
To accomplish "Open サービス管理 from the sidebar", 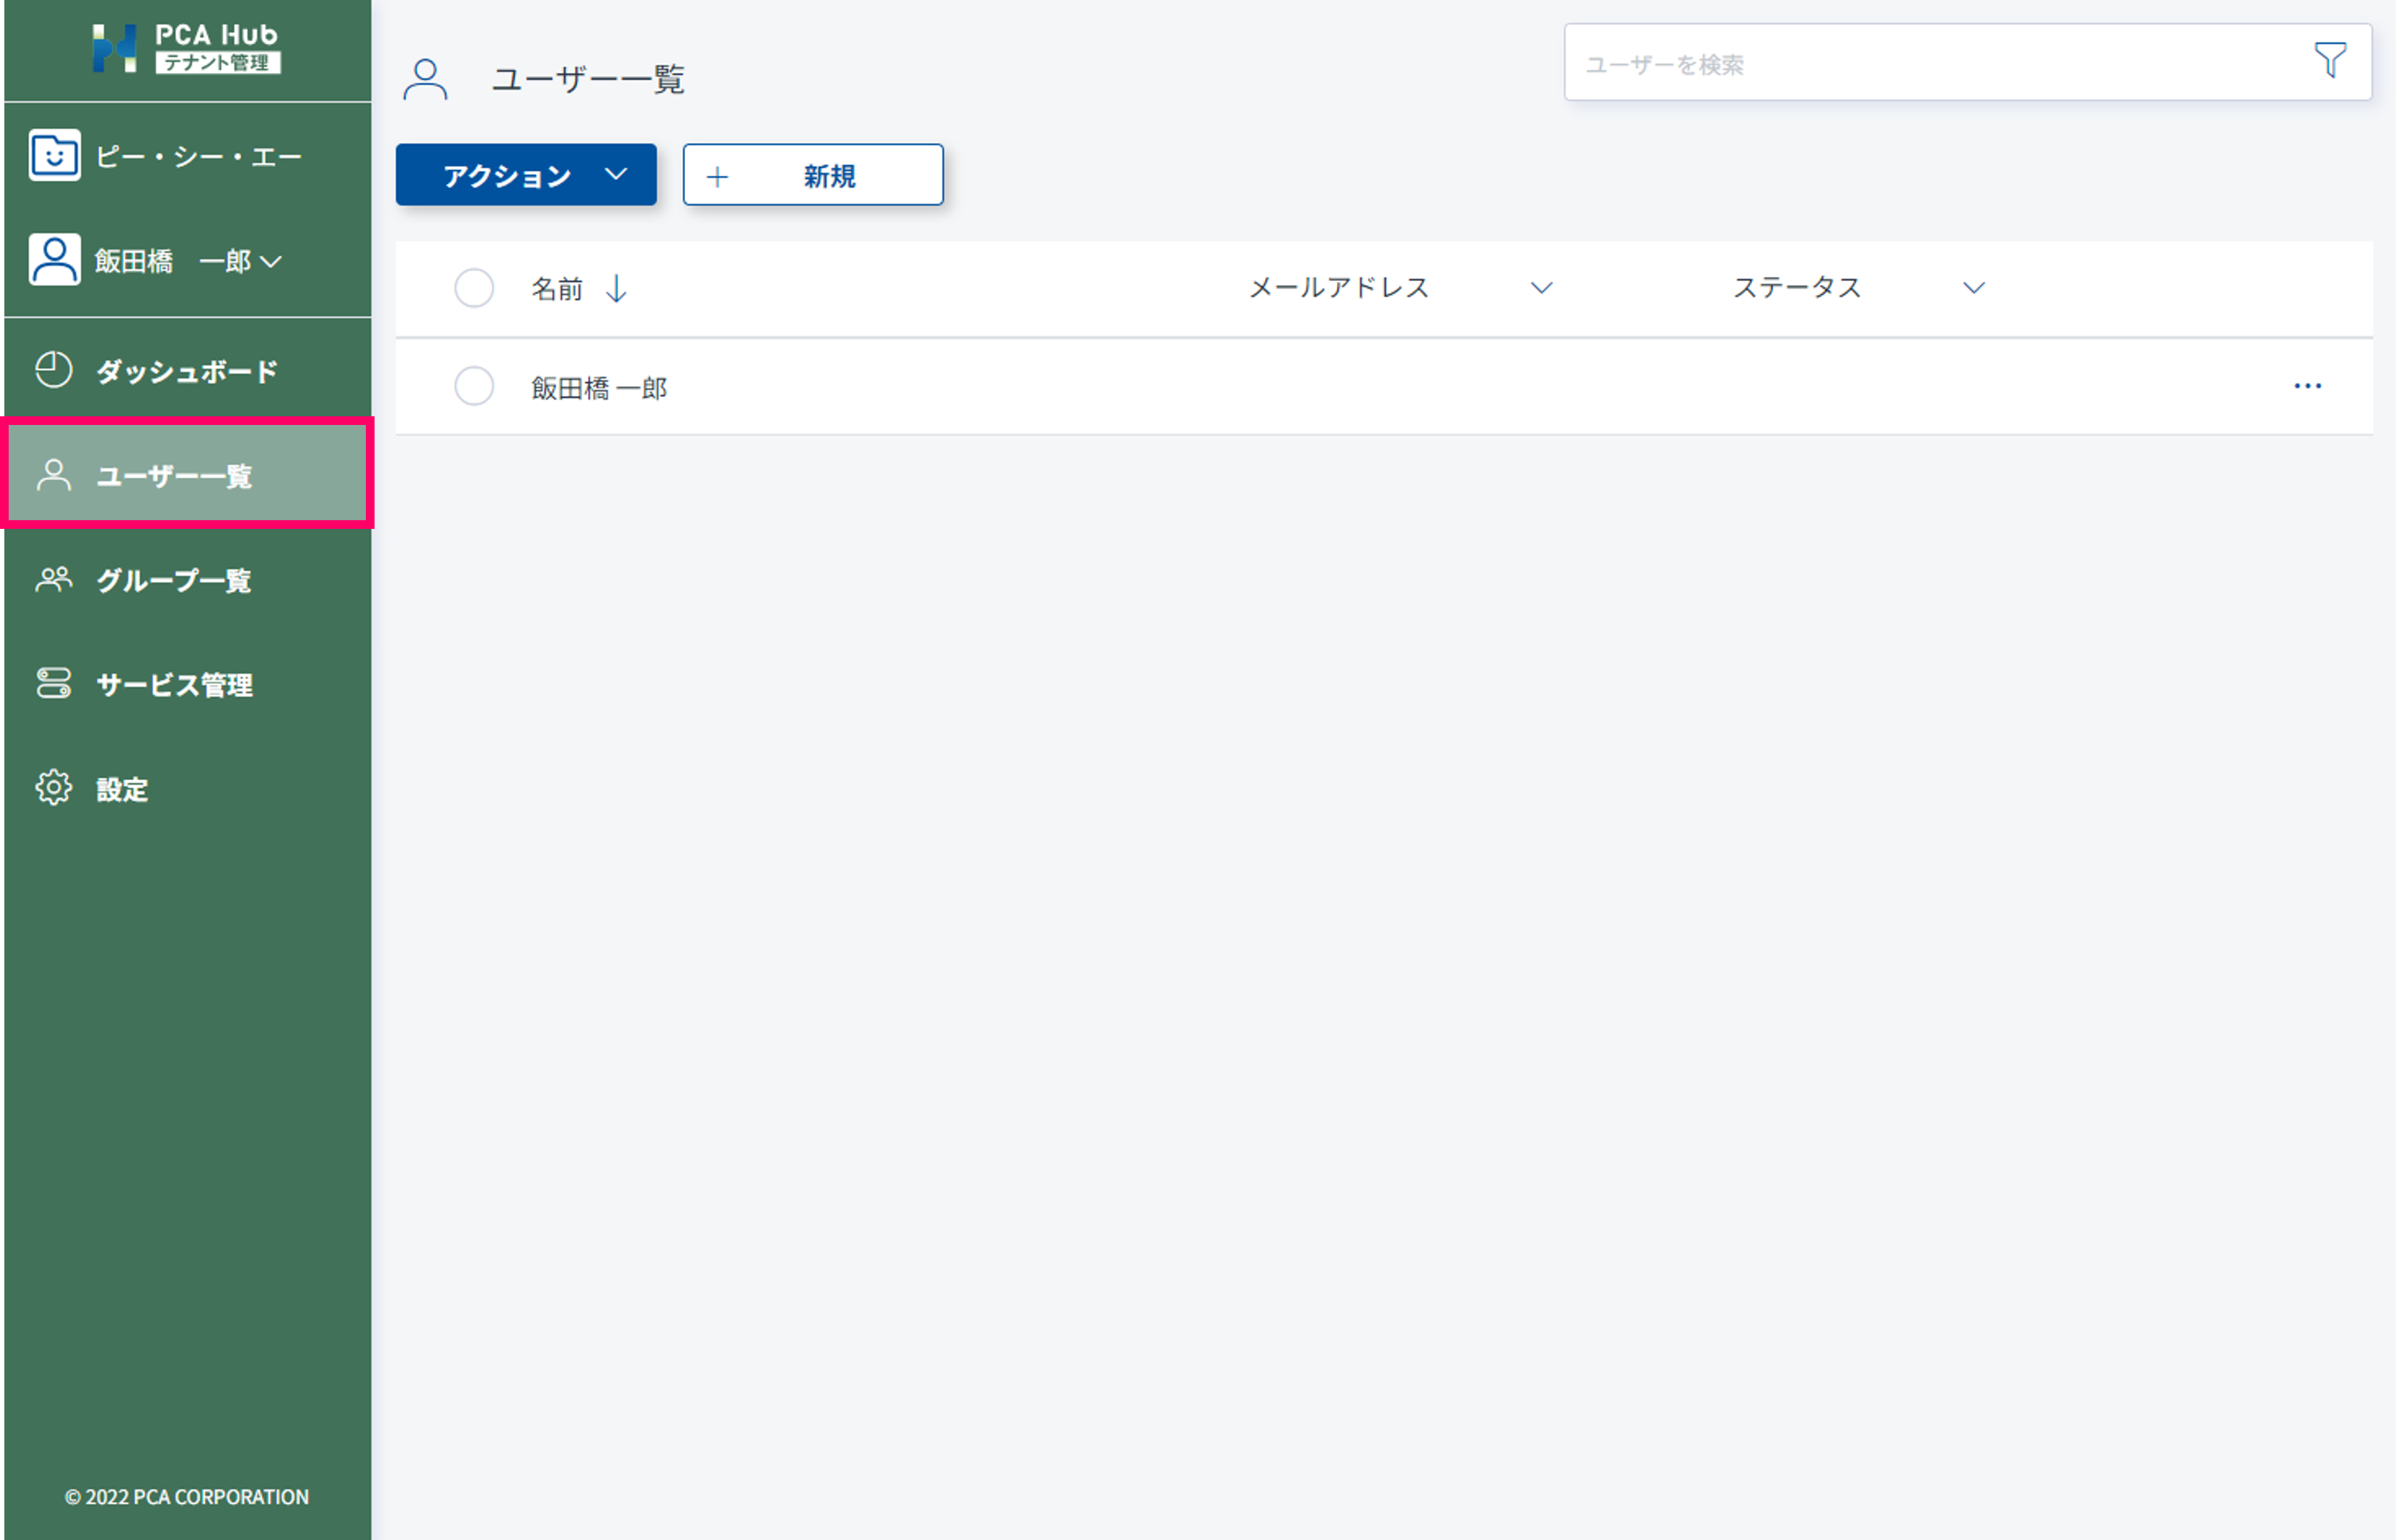I will [x=174, y=685].
